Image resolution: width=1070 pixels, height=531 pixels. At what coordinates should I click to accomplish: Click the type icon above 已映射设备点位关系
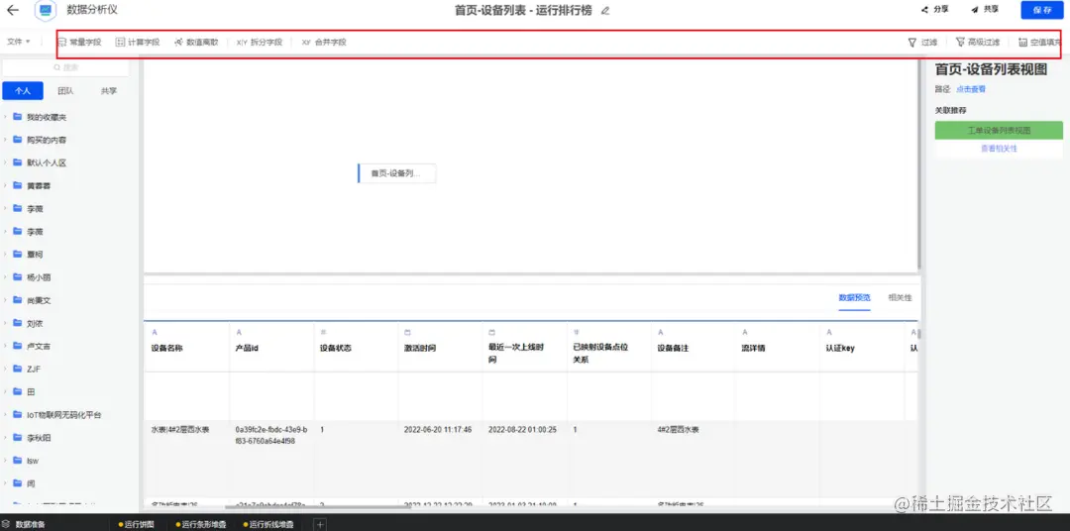(x=577, y=332)
